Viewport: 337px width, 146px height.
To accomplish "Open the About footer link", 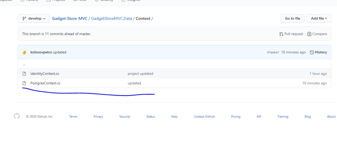I will 331,116.
